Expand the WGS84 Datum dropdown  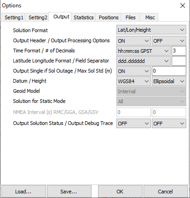[x=133, y=81]
